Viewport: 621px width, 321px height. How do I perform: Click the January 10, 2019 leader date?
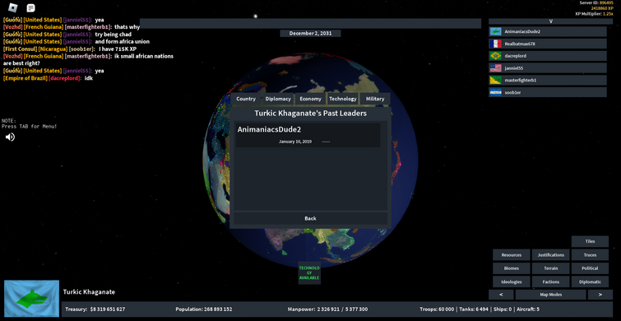[295, 142]
